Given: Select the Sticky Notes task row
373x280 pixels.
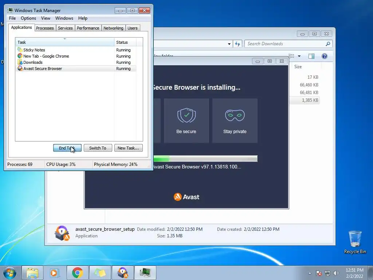Looking at the screenshot, I should (x=76, y=50).
